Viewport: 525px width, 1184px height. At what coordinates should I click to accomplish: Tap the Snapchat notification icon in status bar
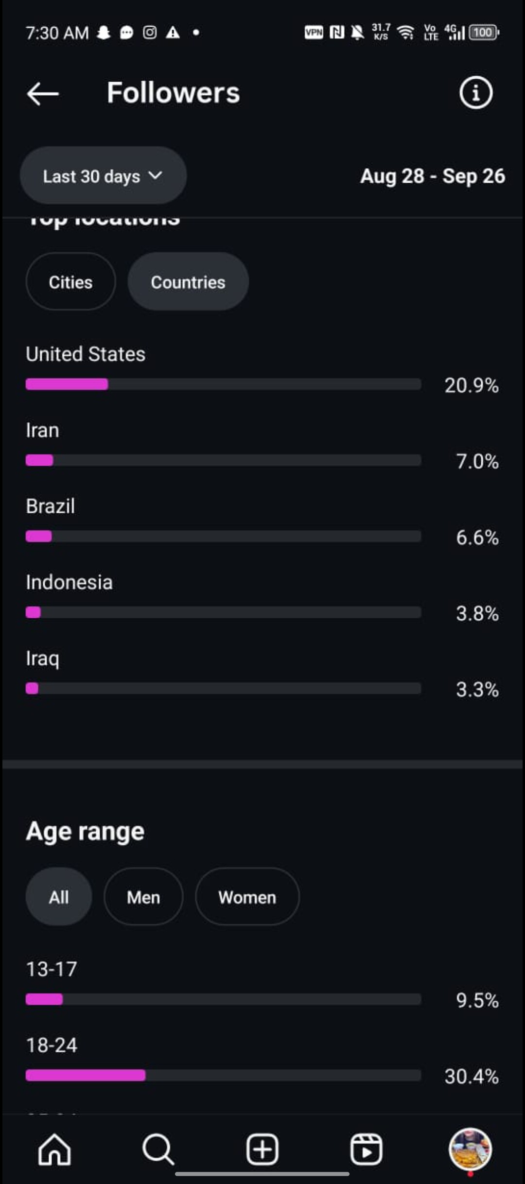tap(104, 33)
